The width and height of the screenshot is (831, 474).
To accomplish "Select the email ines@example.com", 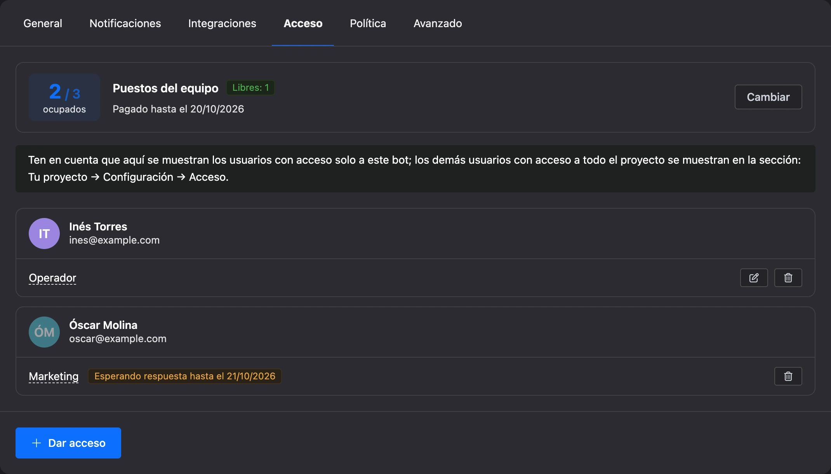I will pos(114,240).
